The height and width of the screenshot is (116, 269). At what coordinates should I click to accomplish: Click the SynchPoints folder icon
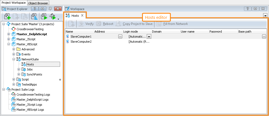[x=24, y=74]
